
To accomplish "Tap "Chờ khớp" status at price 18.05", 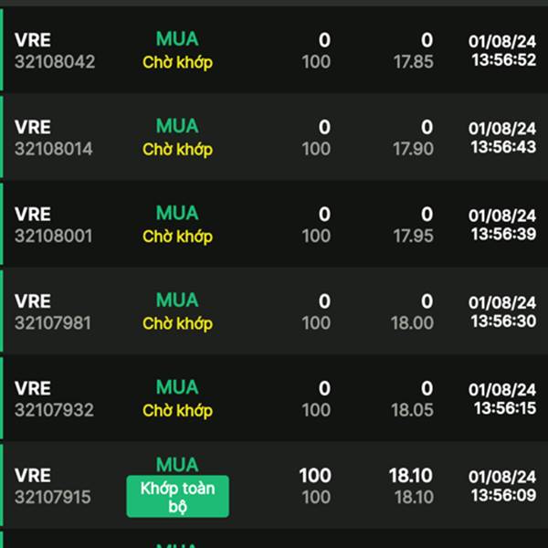I will tap(177, 411).
